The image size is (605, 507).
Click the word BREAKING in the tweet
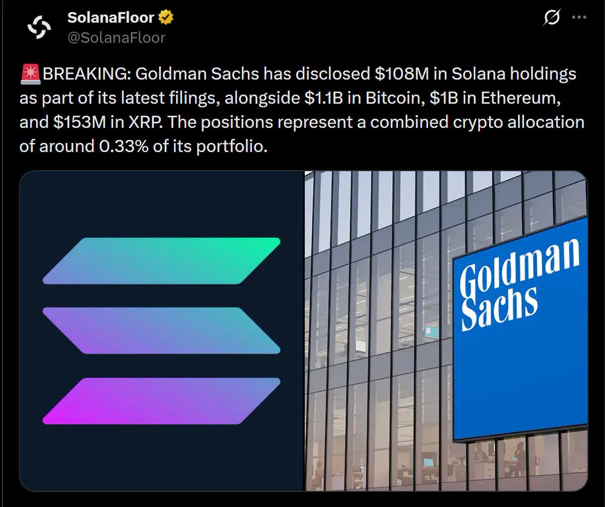(x=86, y=75)
